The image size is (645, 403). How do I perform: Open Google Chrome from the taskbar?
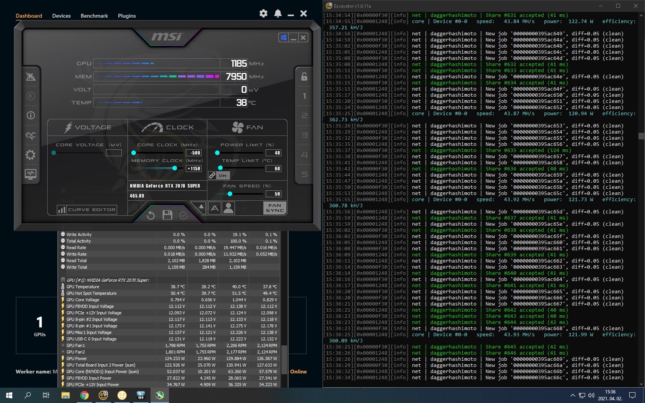pyautogui.click(x=84, y=395)
